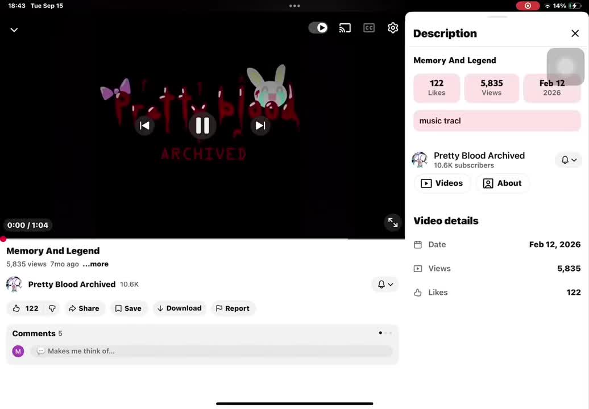Share the Memory And Legend video
This screenshot has width=589, height=409.
84,308
